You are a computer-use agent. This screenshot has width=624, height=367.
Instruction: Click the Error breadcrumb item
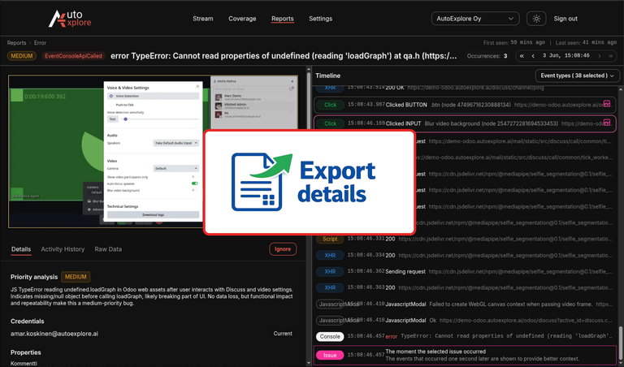(40, 43)
